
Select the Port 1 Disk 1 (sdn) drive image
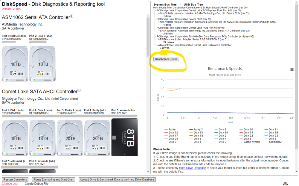point(15,138)
